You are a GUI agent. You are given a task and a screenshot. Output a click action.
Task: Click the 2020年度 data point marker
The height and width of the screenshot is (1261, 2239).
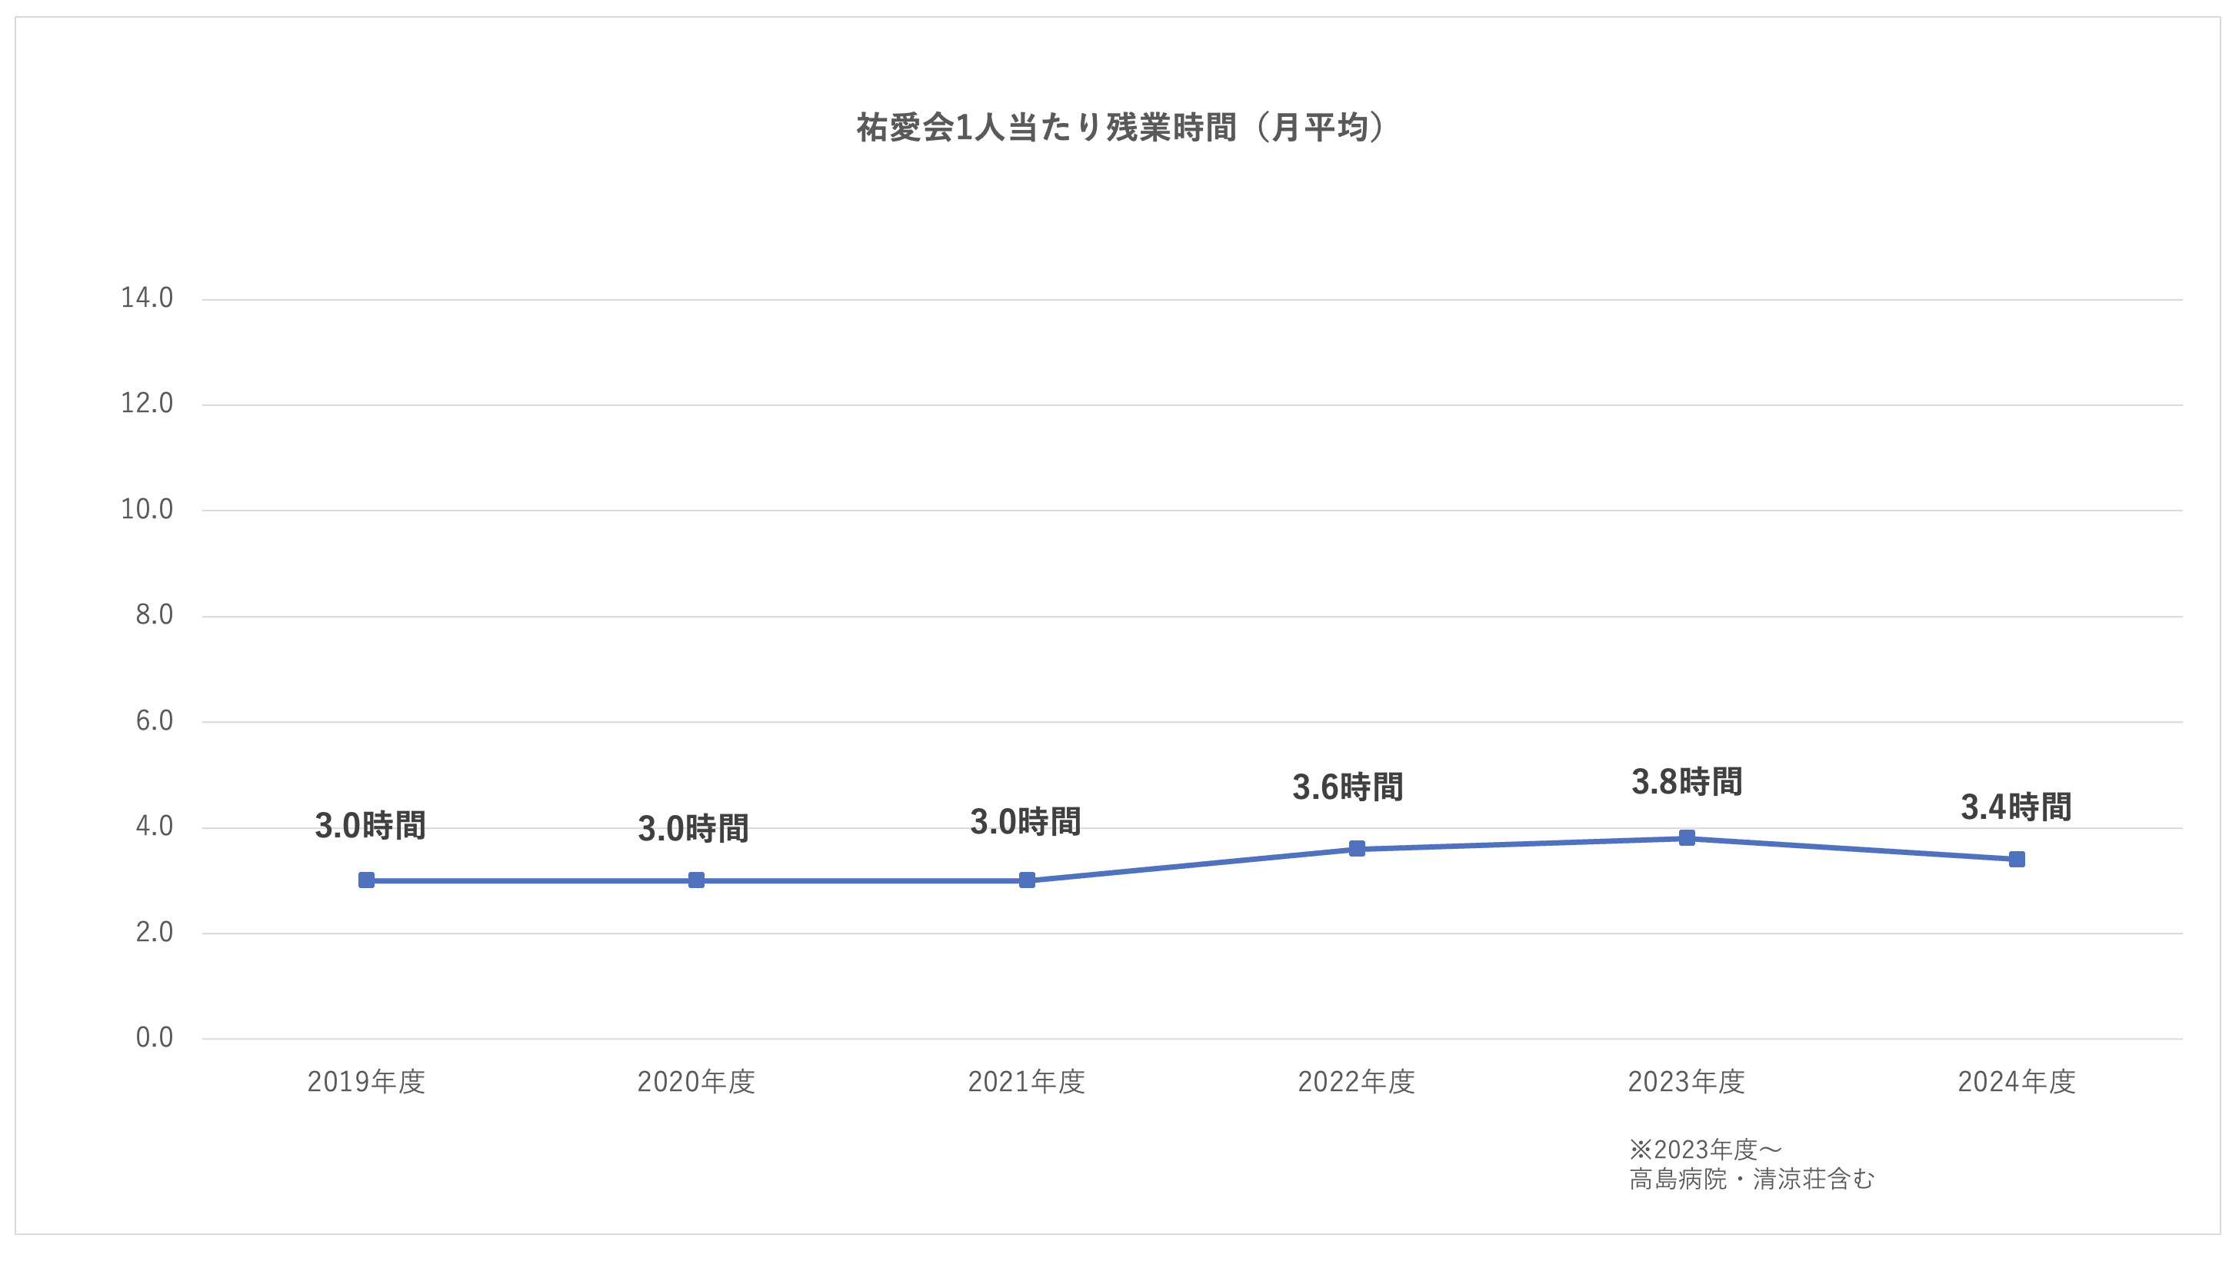[x=696, y=880]
